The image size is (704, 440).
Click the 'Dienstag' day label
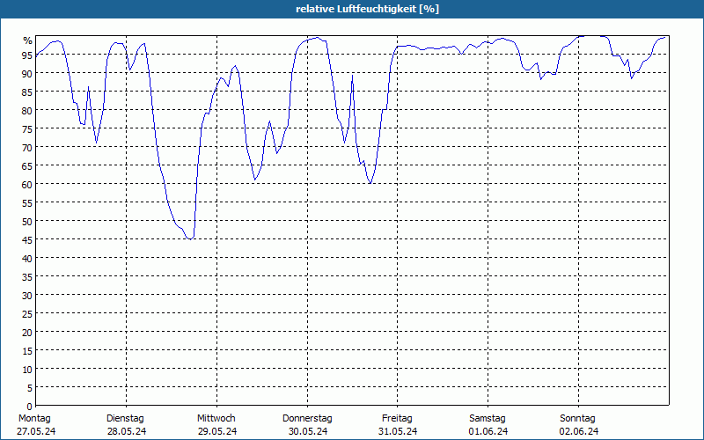125,418
